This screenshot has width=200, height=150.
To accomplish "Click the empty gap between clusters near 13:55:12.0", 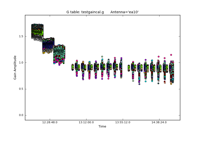I will click(125, 67).
